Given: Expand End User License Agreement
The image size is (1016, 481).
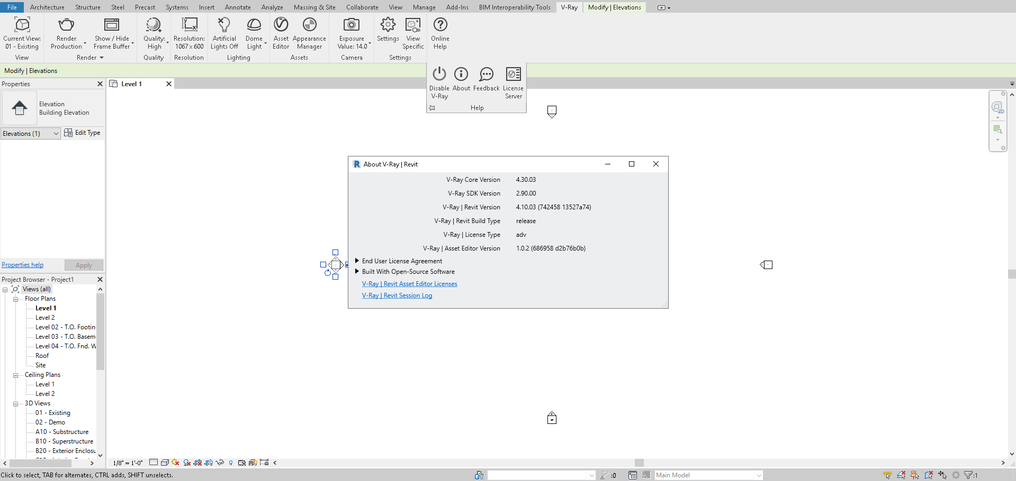Looking at the screenshot, I should point(357,261).
